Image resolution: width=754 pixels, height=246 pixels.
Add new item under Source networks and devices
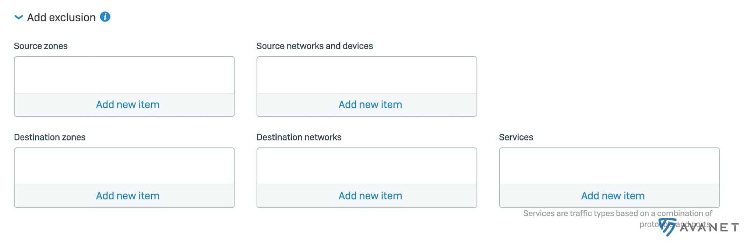(x=370, y=105)
